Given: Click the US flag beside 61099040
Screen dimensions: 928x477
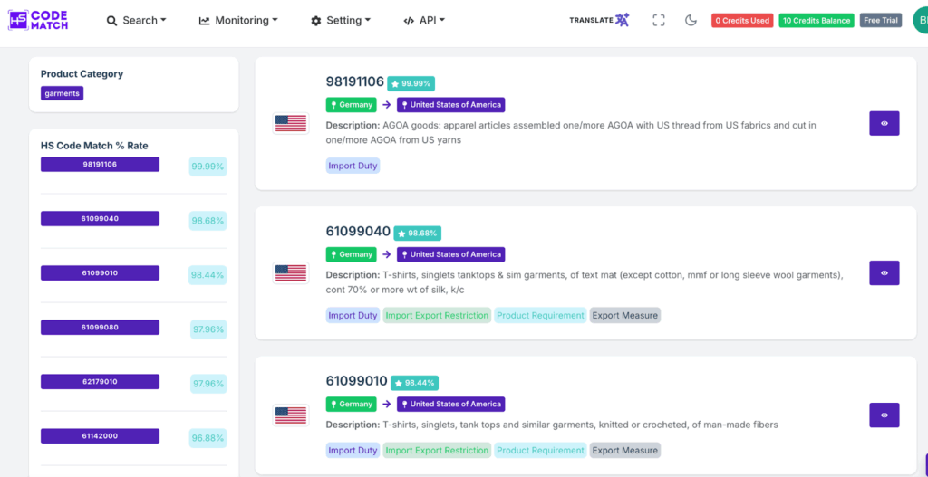Looking at the screenshot, I should pos(290,272).
